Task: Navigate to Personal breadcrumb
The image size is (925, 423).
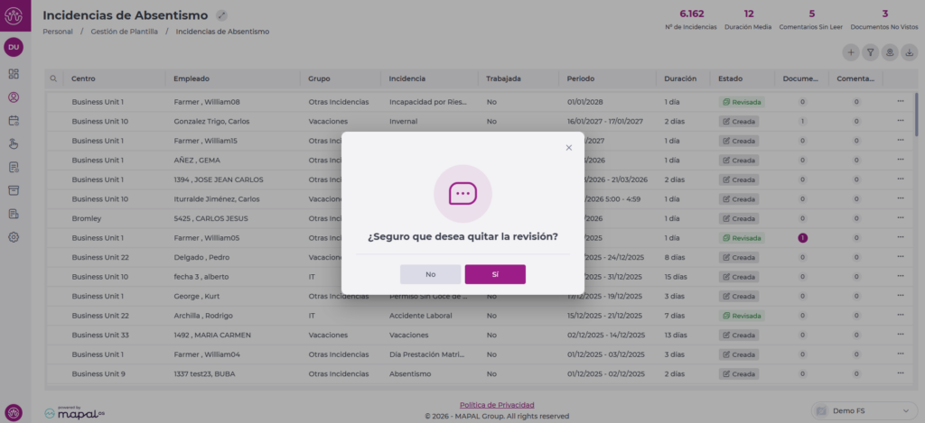Action: (x=58, y=32)
